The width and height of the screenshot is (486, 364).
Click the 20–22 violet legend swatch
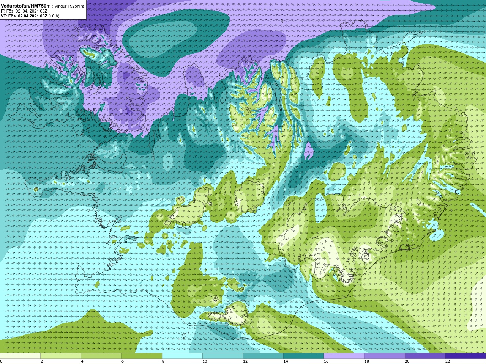tap(425, 356)
